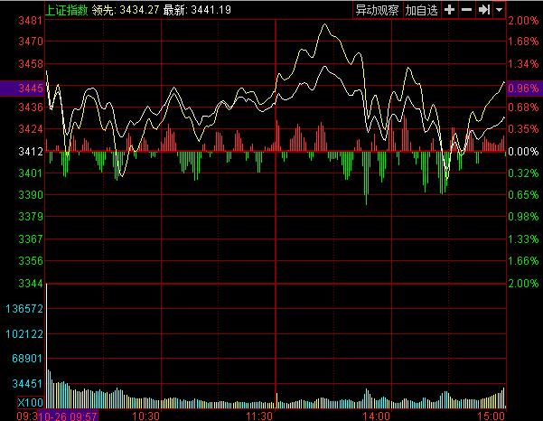Click the 14:00 time axis label
Viewport: 543px width, 421px height.
pyautogui.click(x=376, y=416)
